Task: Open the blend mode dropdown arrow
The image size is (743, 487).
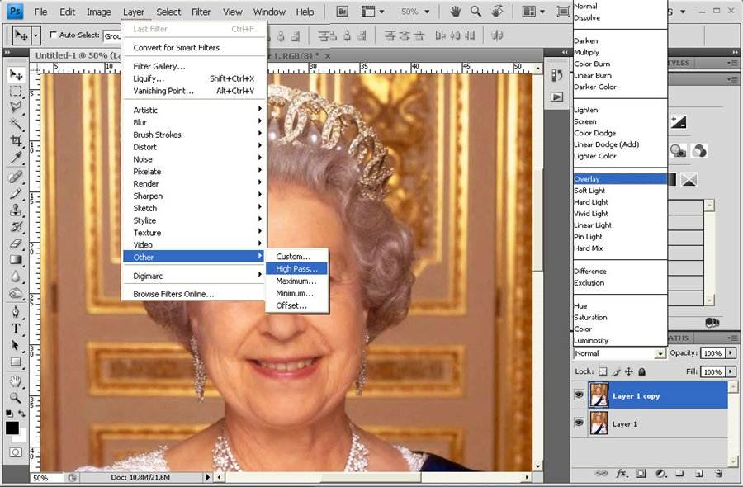Action: pyautogui.click(x=660, y=353)
